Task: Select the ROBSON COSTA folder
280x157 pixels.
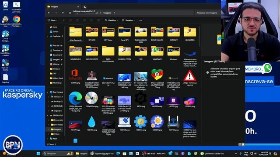Action: click(124, 53)
